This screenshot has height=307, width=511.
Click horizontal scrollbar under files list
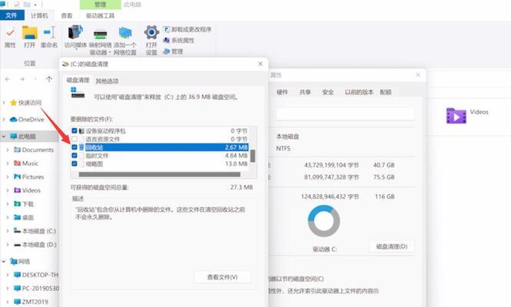pyautogui.click(x=160, y=175)
